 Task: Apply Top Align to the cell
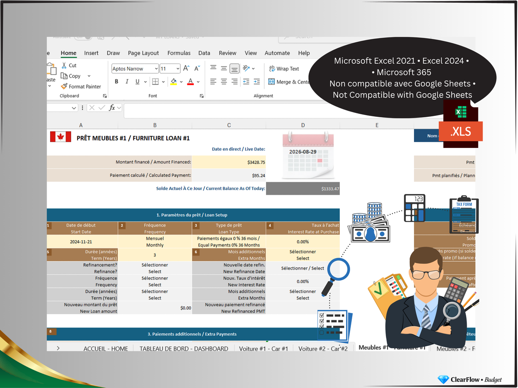tap(213, 68)
